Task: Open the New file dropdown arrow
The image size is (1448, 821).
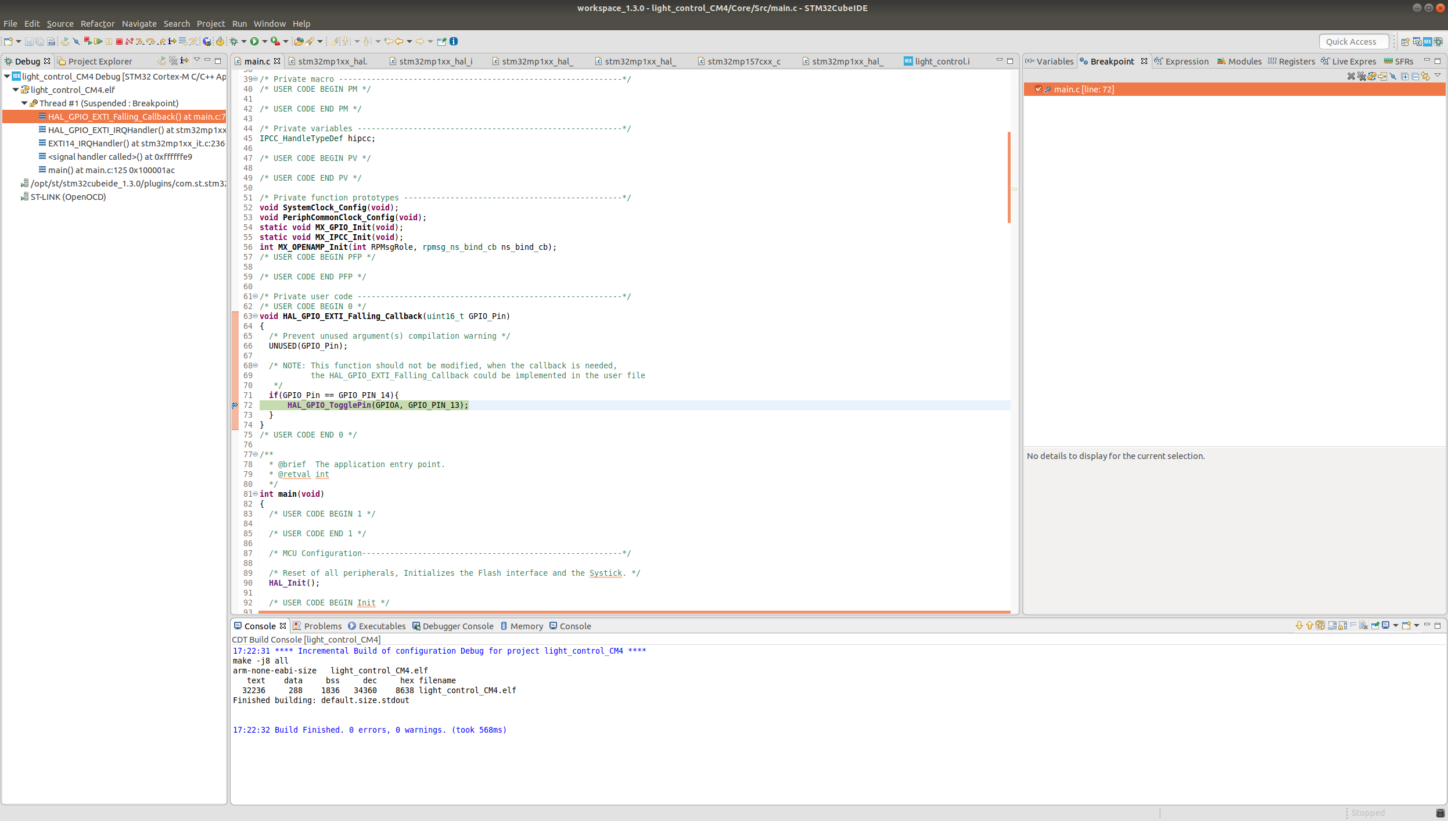Action: [x=19, y=41]
